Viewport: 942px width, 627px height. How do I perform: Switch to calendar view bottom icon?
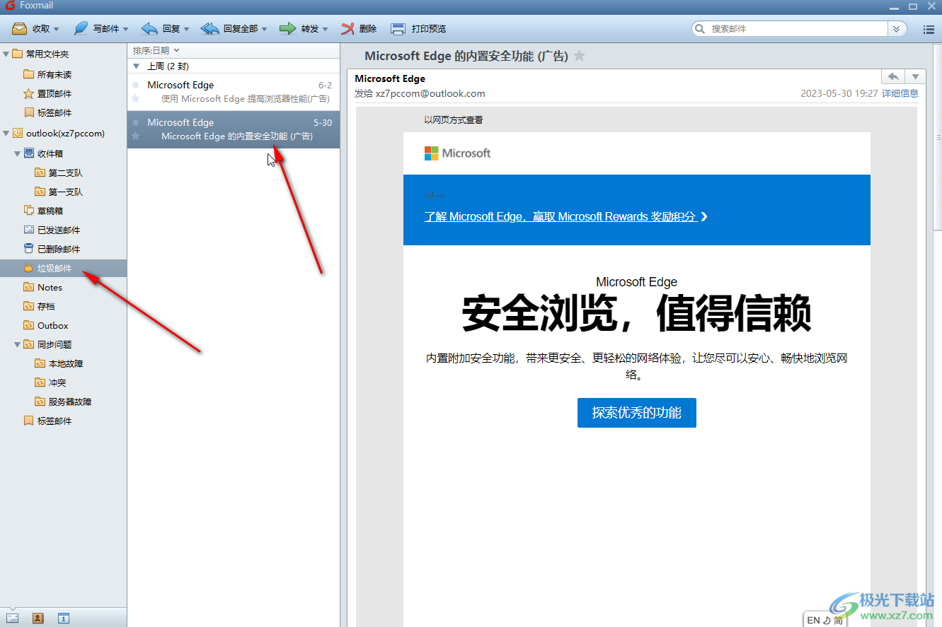coord(64,618)
